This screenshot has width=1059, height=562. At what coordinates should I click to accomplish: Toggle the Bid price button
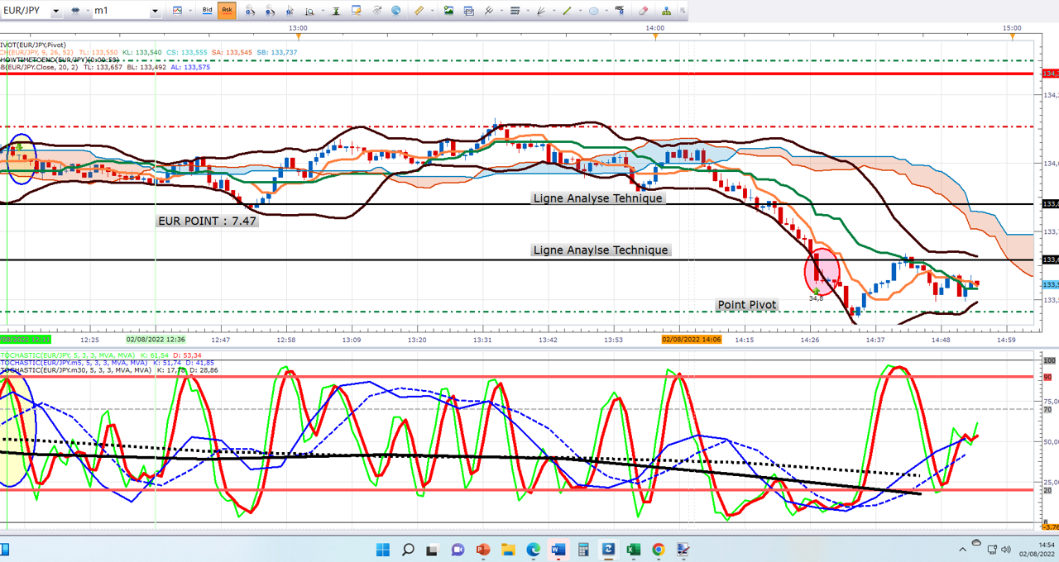coord(208,11)
